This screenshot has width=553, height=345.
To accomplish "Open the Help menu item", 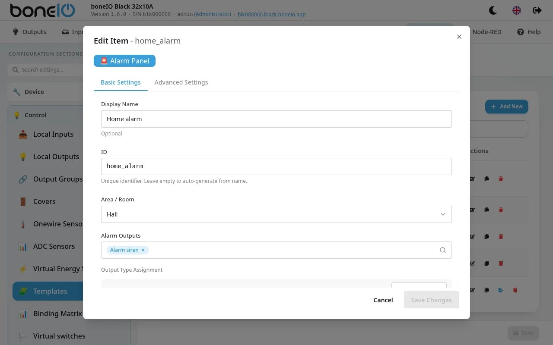I will pos(529,32).
